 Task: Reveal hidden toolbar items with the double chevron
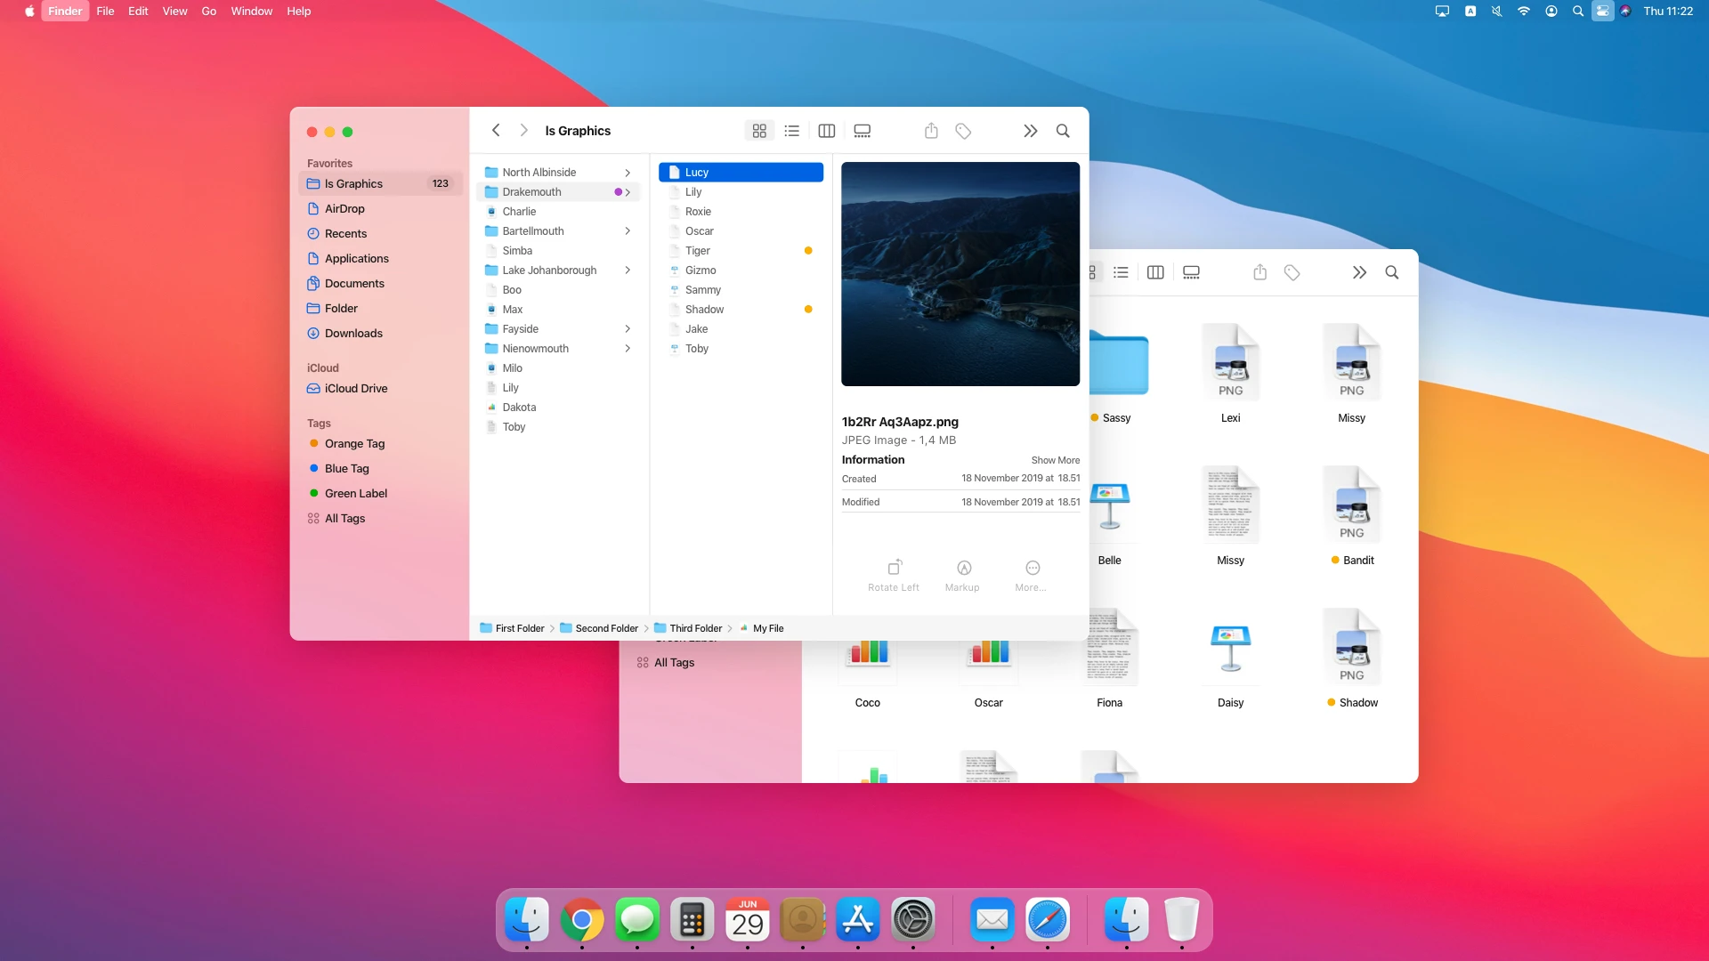coord(1030,130)
